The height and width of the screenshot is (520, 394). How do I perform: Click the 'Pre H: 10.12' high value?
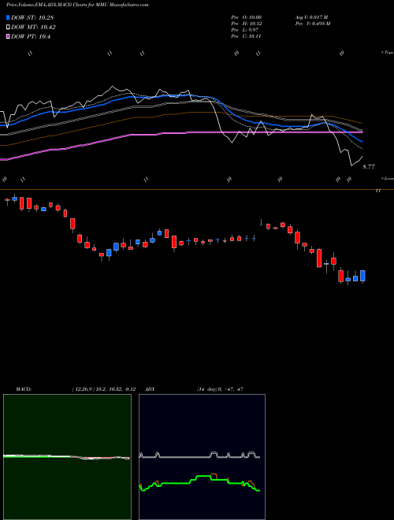(x=246, y=24)
